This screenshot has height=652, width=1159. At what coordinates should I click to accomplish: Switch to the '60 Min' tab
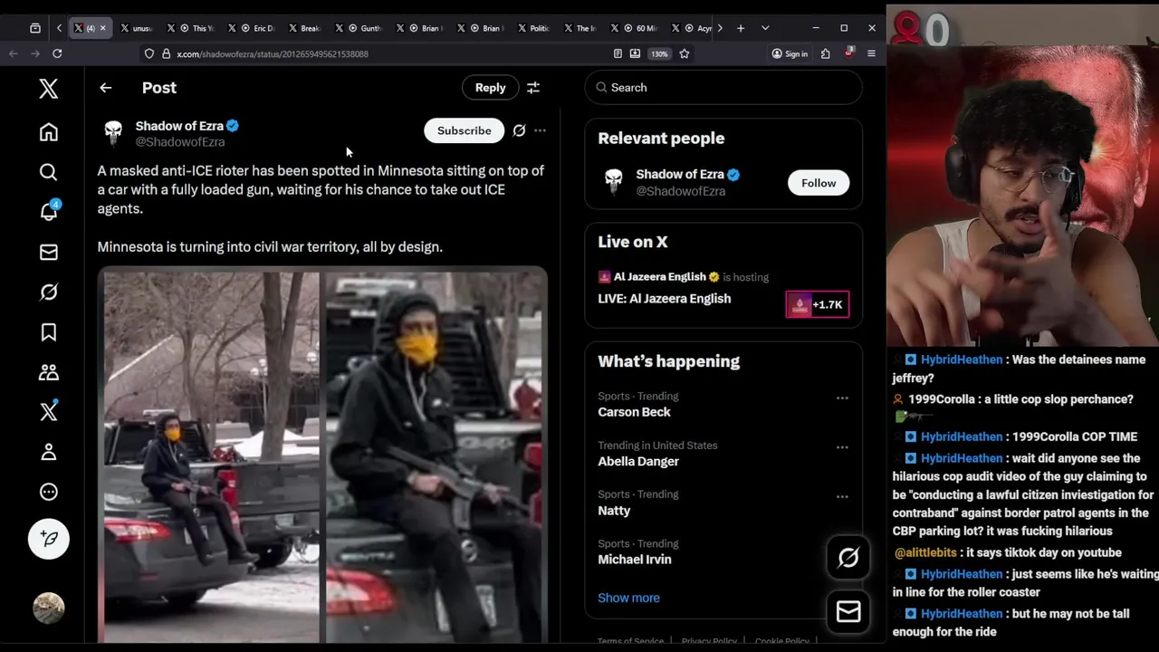[640, 28]
